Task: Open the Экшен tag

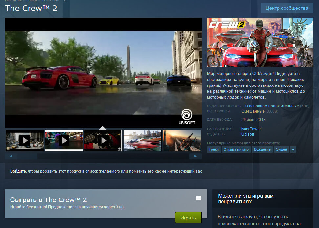Action: (x=281, y=149)
